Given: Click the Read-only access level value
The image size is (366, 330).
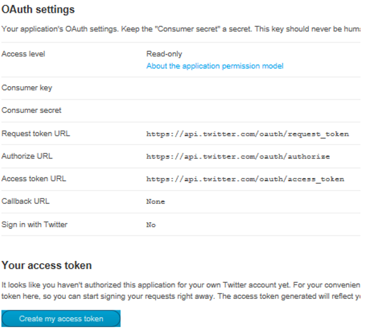Looking at the screenshot, I should click(164, 54).
